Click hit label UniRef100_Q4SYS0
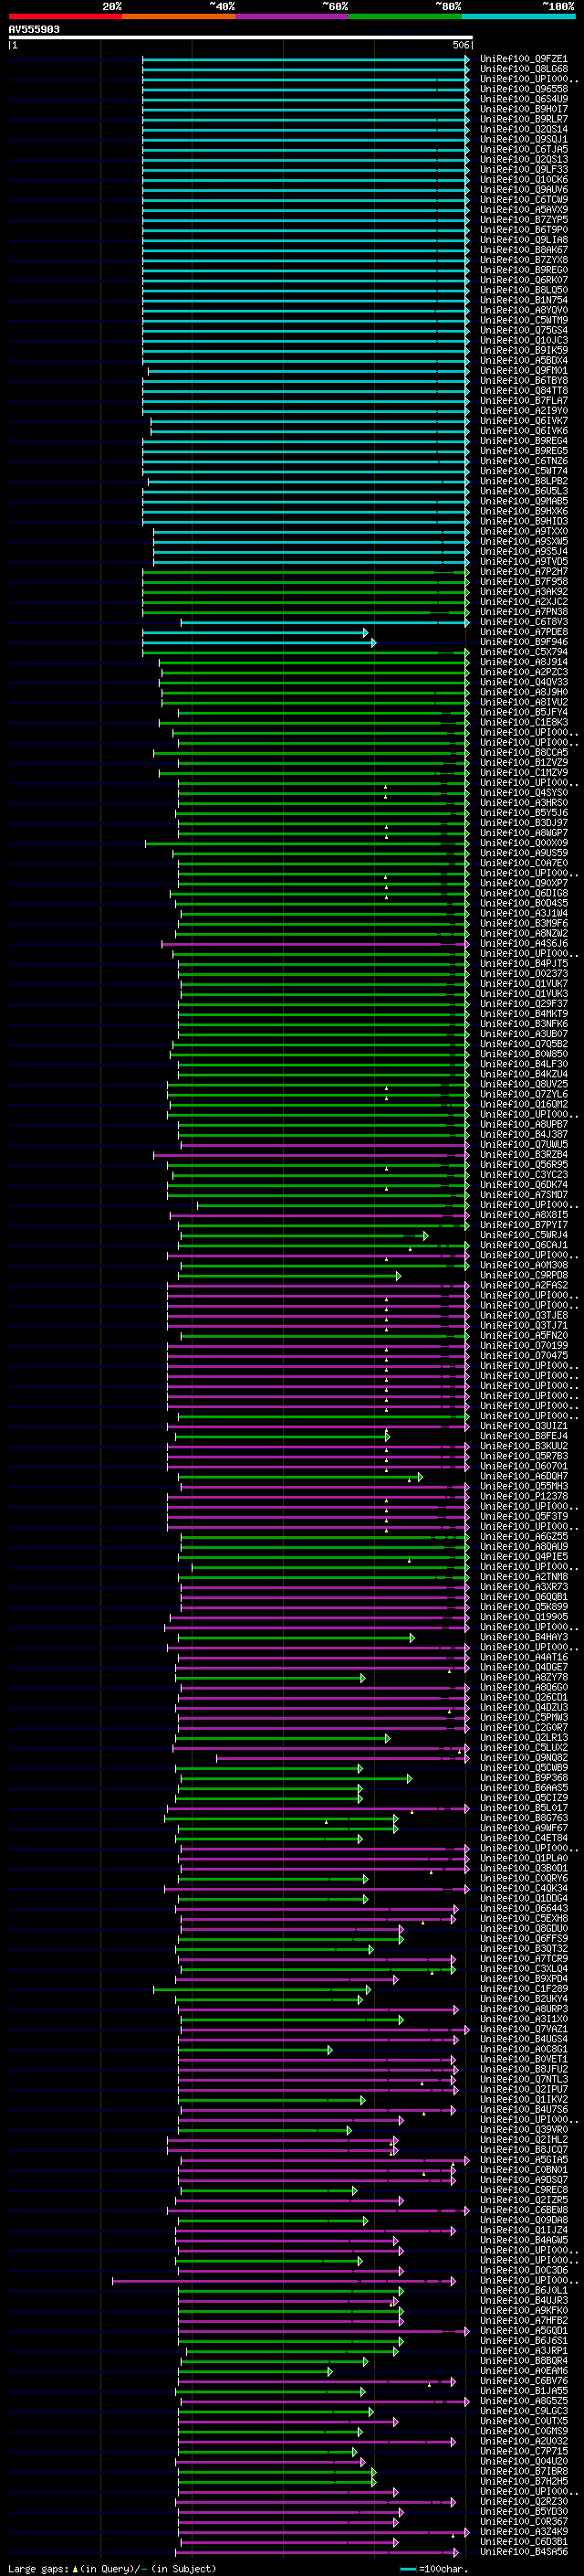 (523, 793)
